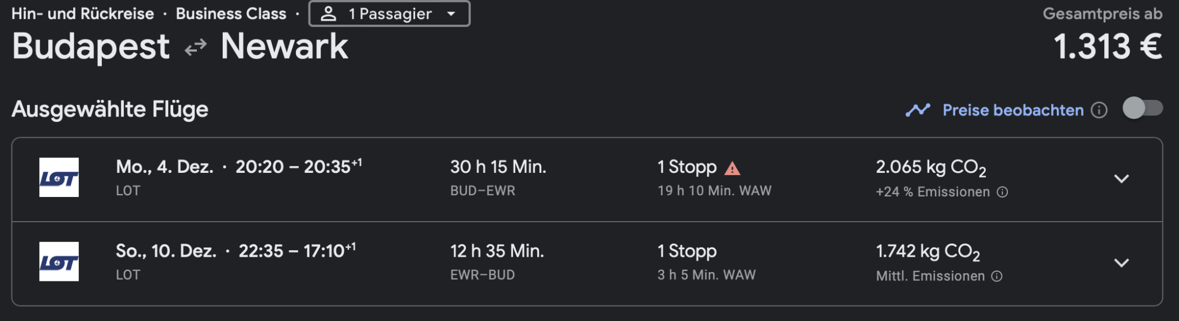Click the Business Class label
This screenshot has width=1179, height=321.
[x=231, y=14]
